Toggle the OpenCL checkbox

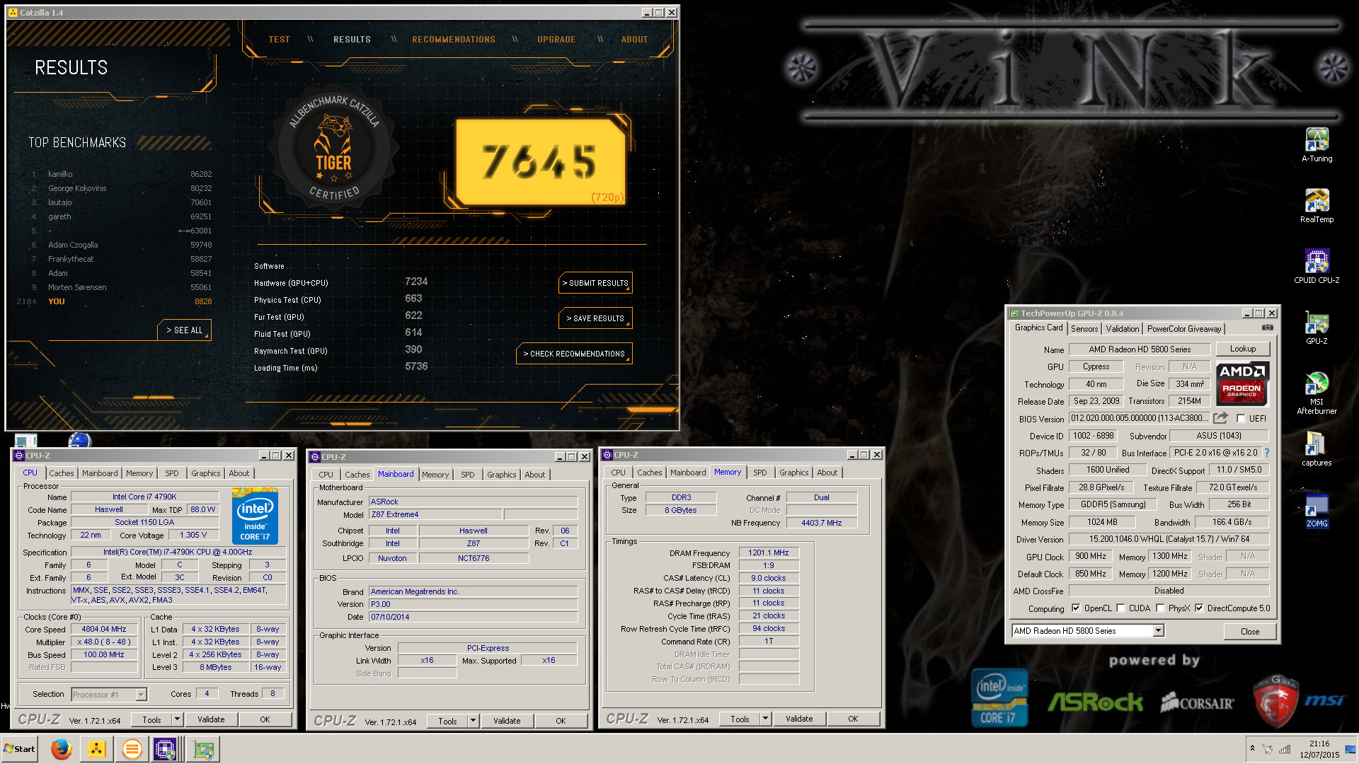(x=1076, y=608)
